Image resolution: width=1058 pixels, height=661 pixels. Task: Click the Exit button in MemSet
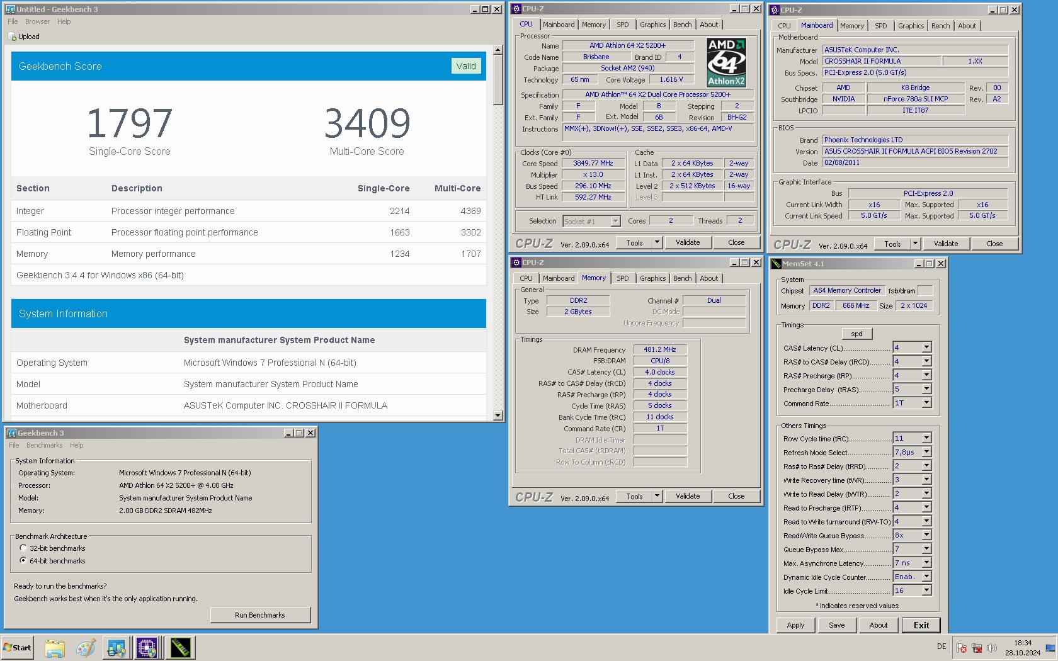coord(921,625)
